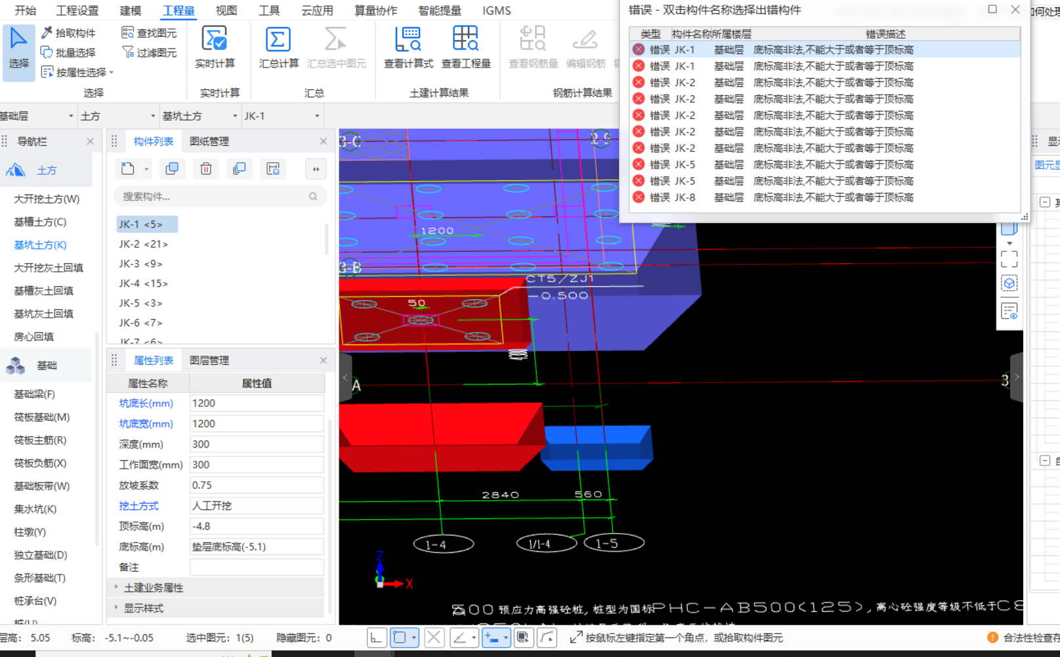Screen dimensions: 1060x657
Task: Click the 深度(mm) value field
Action: [x=257, y=444]
